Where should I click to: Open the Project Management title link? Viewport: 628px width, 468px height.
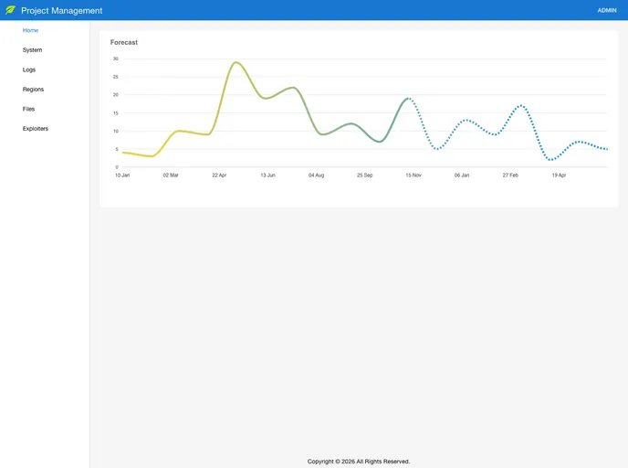coord(62,10)
